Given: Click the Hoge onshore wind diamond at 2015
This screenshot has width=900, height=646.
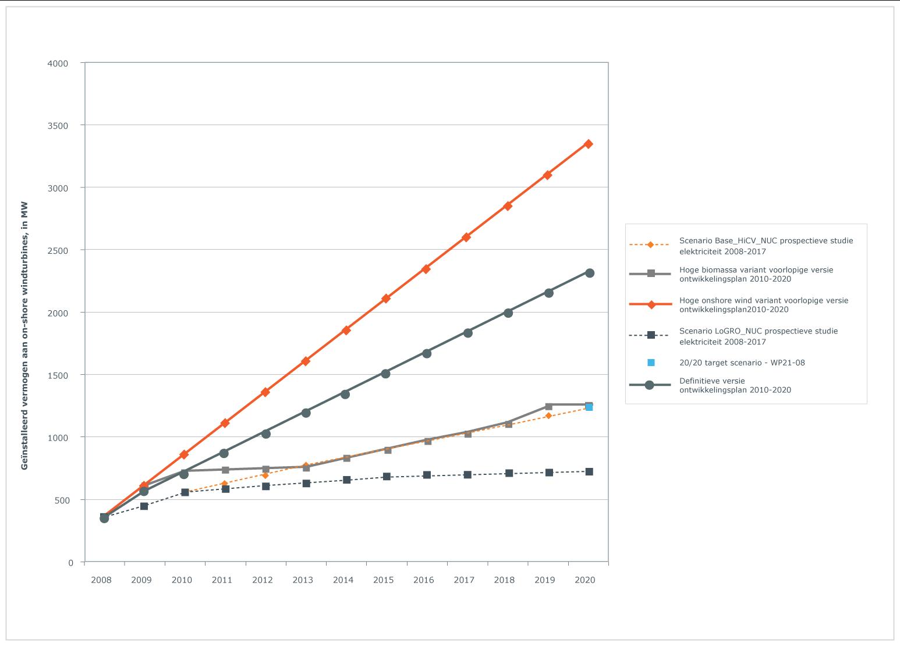Looking at the screenshot, I should point(385,299).
